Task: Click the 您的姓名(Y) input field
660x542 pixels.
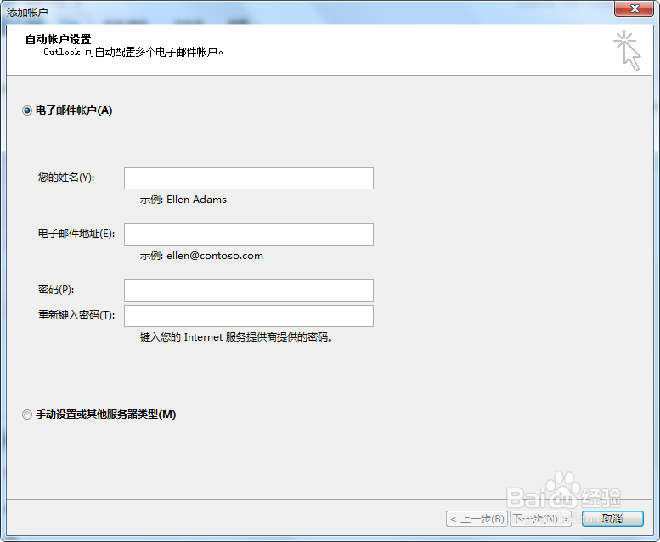Action: (x=248, y=178)
